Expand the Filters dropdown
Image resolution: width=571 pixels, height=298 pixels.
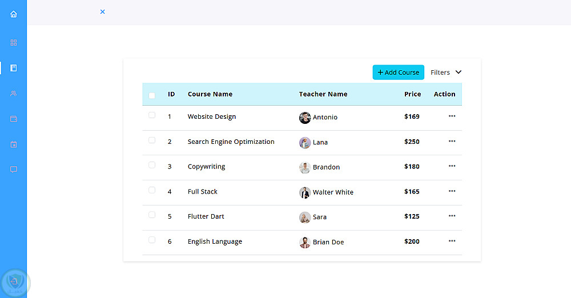click(x=446, y=73)
